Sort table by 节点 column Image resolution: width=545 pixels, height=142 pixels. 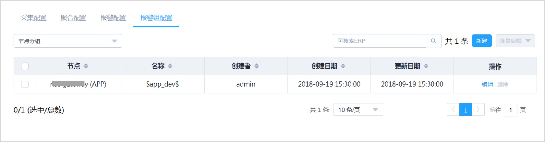86,66
